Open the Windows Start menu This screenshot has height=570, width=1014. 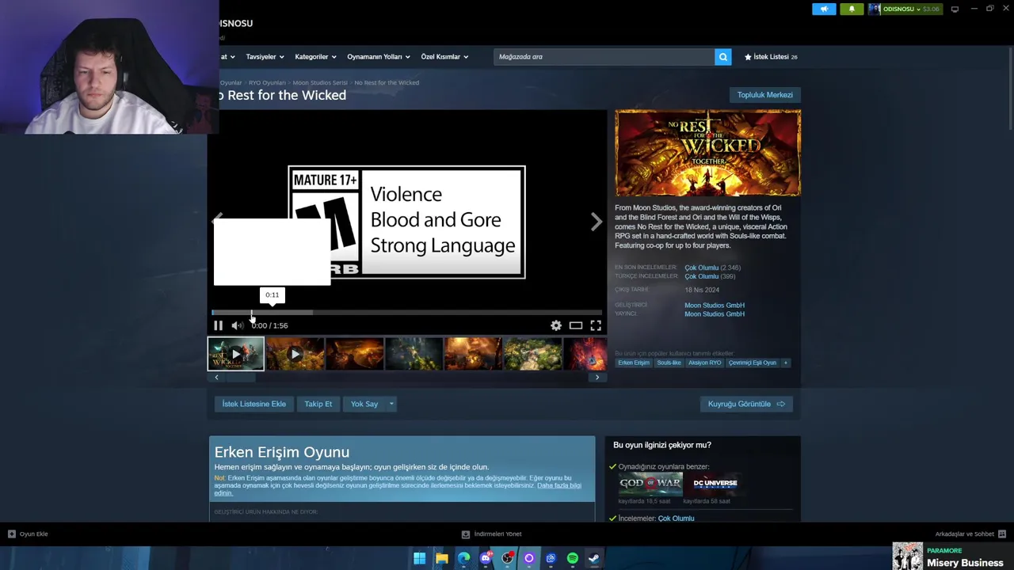[419, 558]
